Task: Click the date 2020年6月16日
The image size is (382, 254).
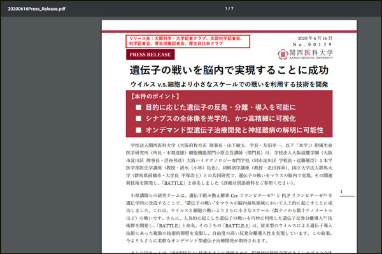Action: click(311, 36)
